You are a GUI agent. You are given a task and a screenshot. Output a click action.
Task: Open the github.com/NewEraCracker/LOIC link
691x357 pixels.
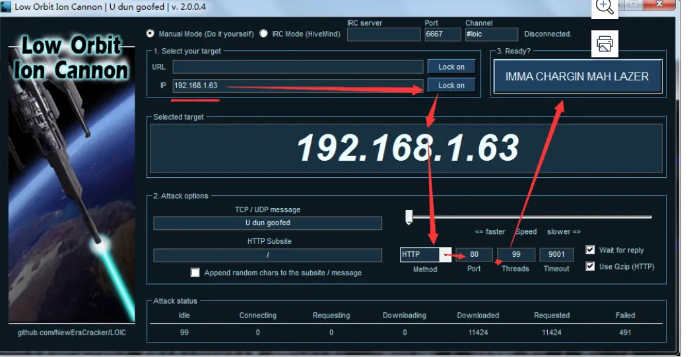click(71, 333)
